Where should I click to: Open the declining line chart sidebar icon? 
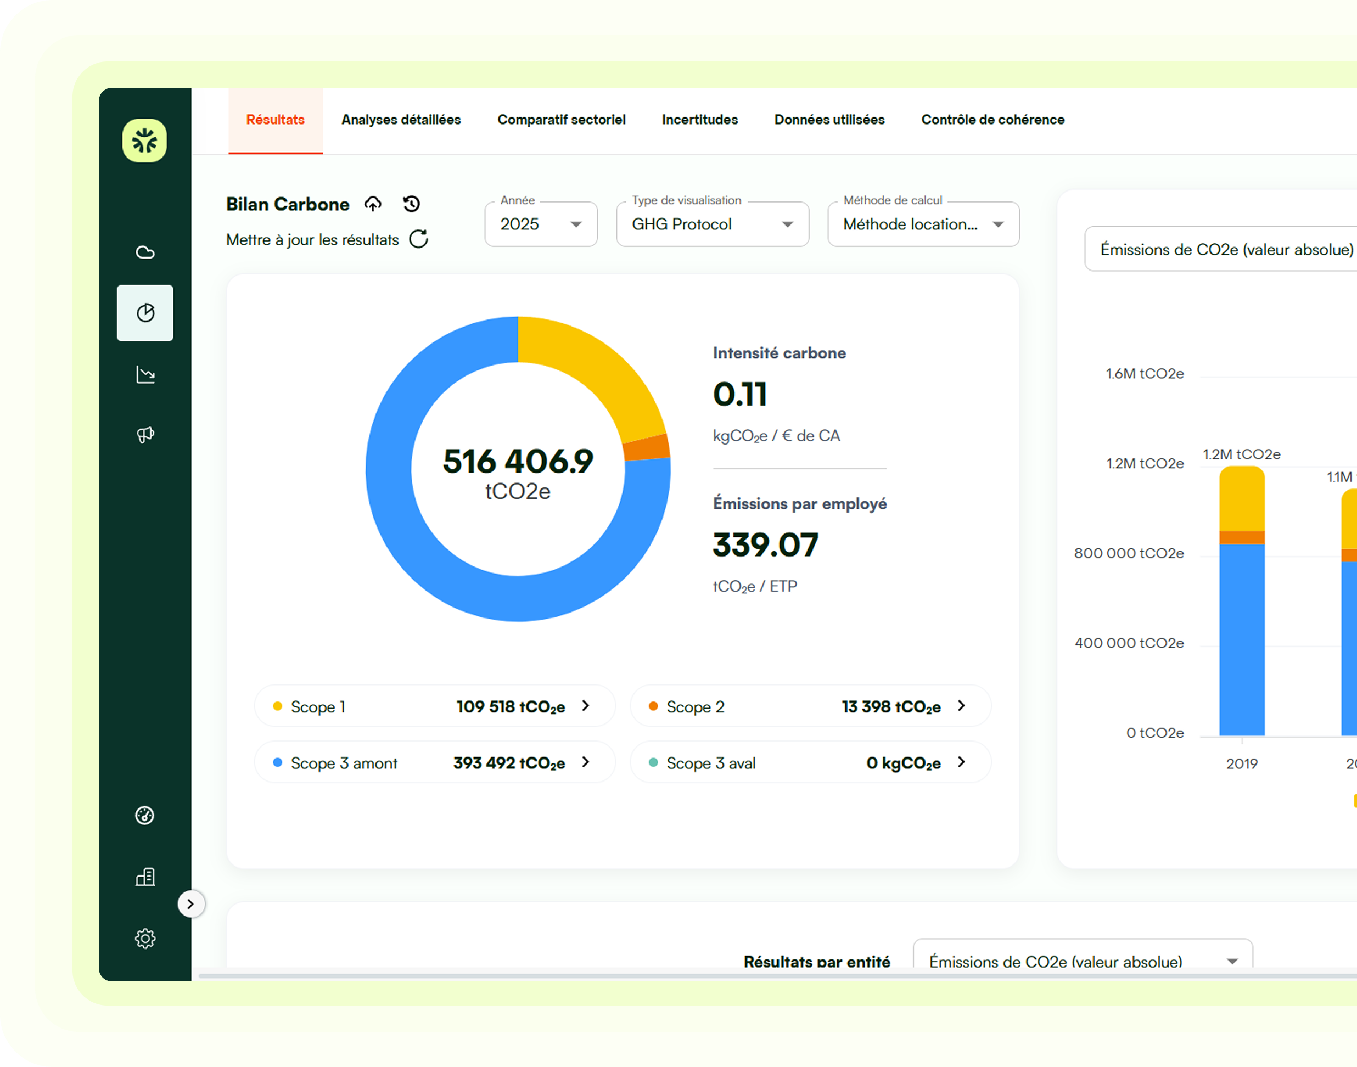point(145,375)
